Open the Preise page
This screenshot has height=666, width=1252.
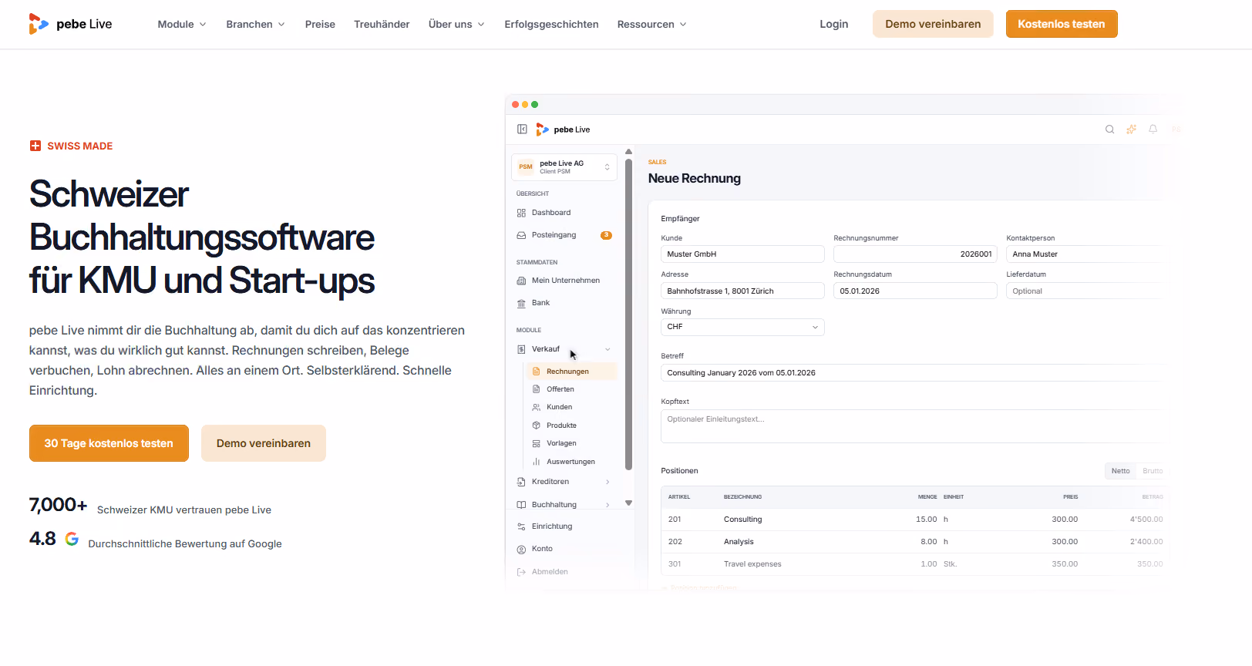tap(320, 24)
